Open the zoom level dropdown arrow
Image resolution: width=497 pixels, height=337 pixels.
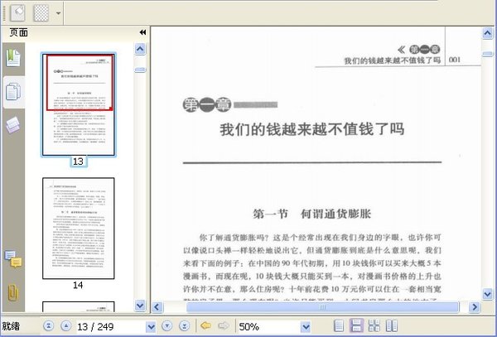[x=306, y=326]
